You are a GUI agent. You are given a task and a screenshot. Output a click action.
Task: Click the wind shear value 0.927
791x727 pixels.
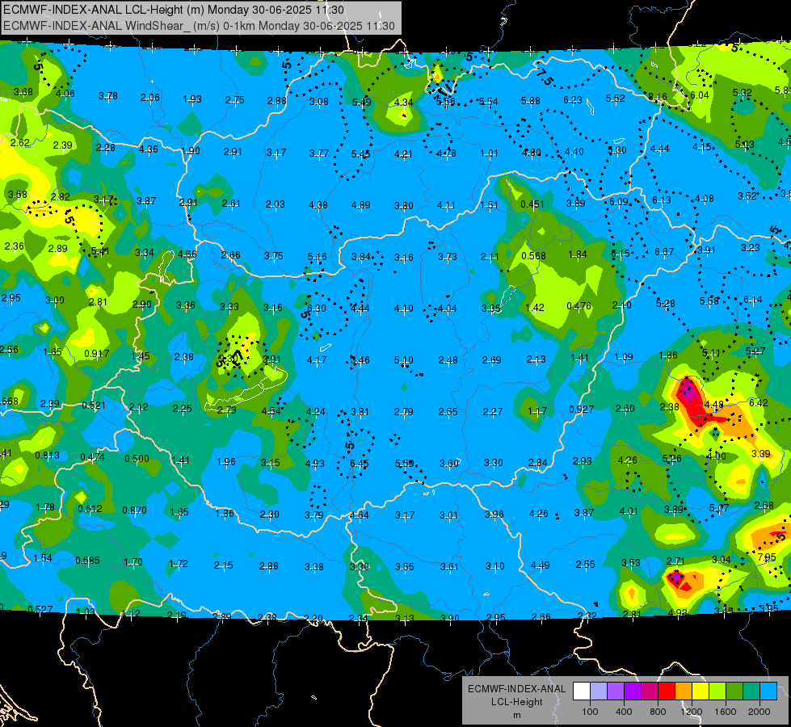[x=581, y=410]
